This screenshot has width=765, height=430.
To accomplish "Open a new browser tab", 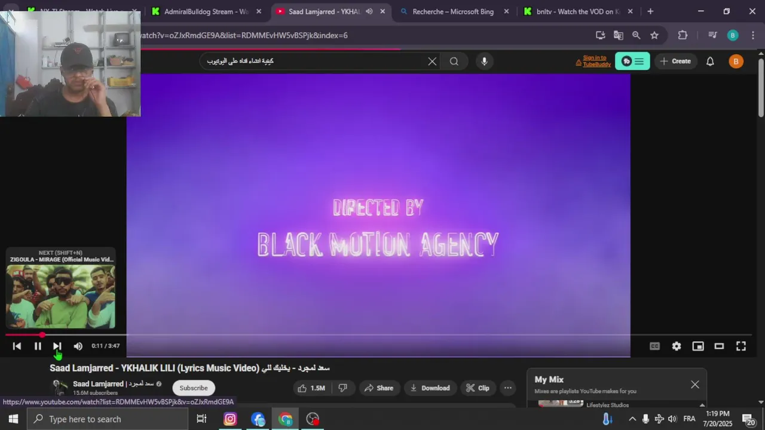I will pyautogui.click(x=650, y=11).
